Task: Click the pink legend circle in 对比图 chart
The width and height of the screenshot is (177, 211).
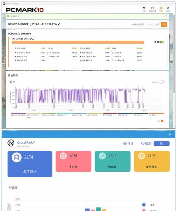Action: (144, 210)
